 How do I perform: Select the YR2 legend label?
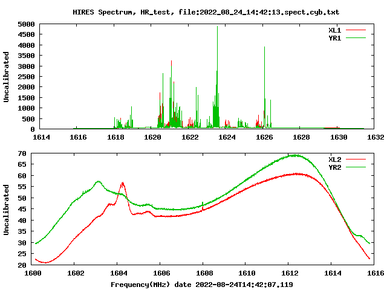click(334, 167)
